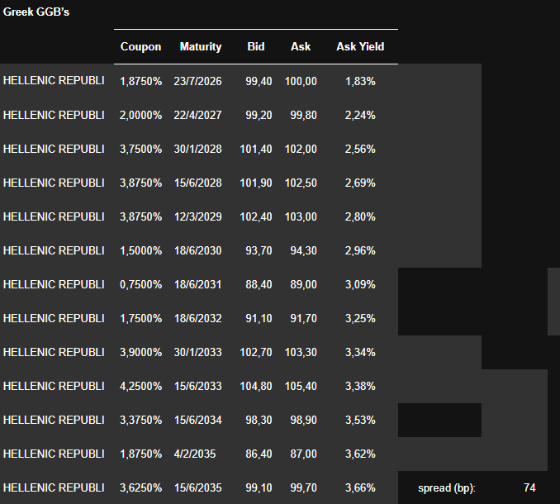The height and width of the screenshot is (504, 560).
Task: Select the bond name maturing 23/7/2026
Action: [x=54, y=81]
